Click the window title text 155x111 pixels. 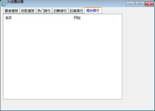pos(15,2)
